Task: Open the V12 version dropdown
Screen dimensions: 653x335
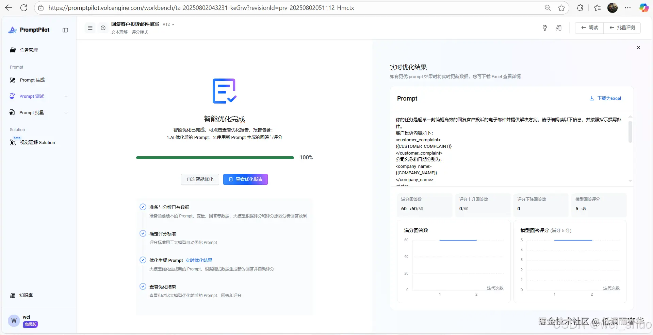Action: (x=168, y=24)
